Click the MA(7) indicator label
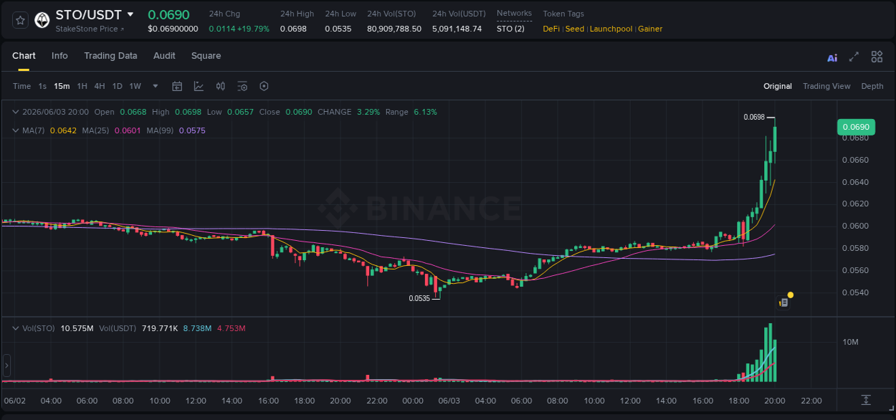This screenshot has width=896, height=420. click(x=34, y=130)
